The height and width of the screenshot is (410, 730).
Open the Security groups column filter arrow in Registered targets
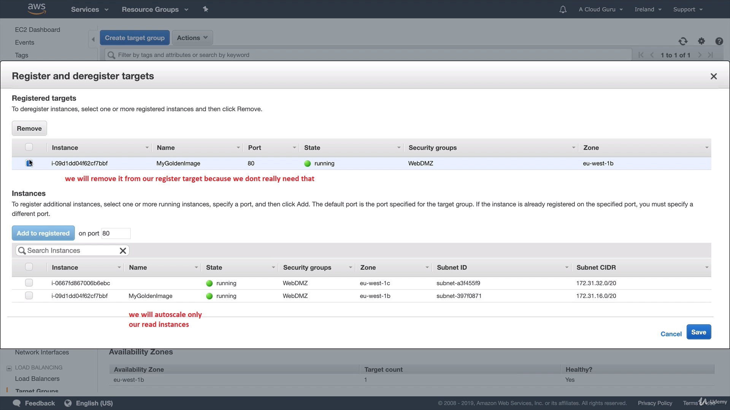pyautogui.click(x=573, y=148)
